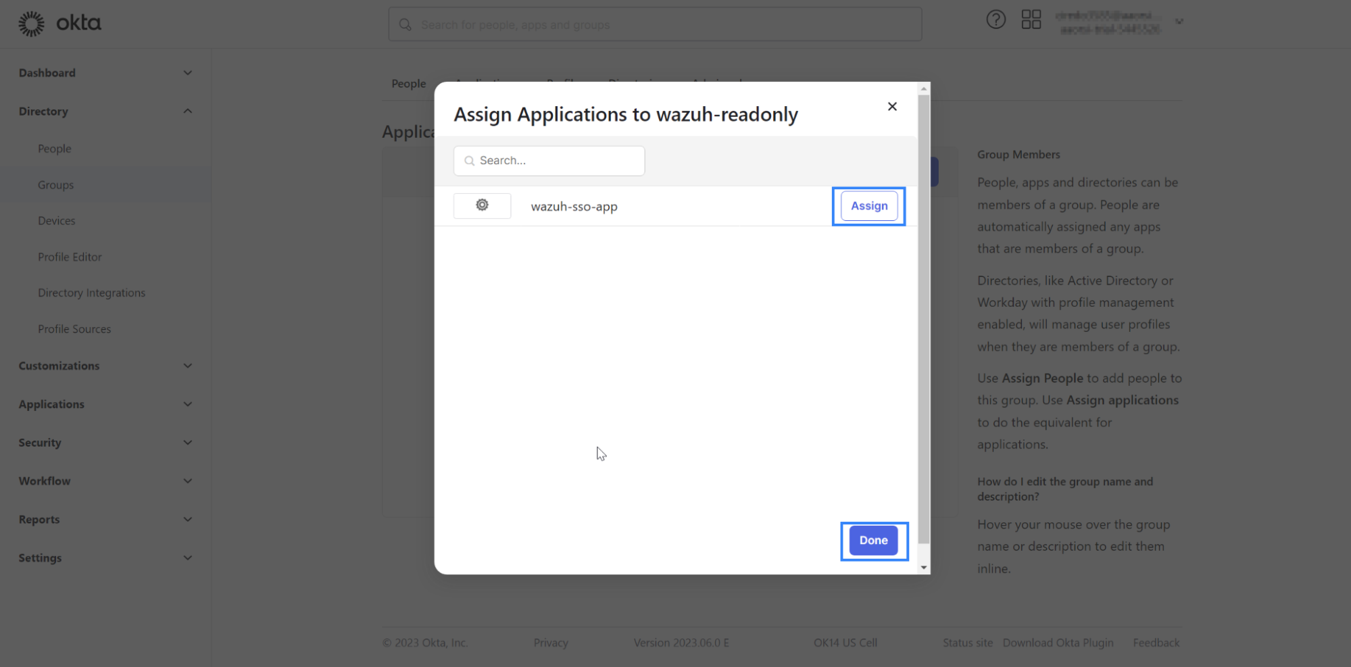This screenshot has width=1351, height=667.
Task: Expand the Settings sidebar section
Action: [x=188, y=558]
